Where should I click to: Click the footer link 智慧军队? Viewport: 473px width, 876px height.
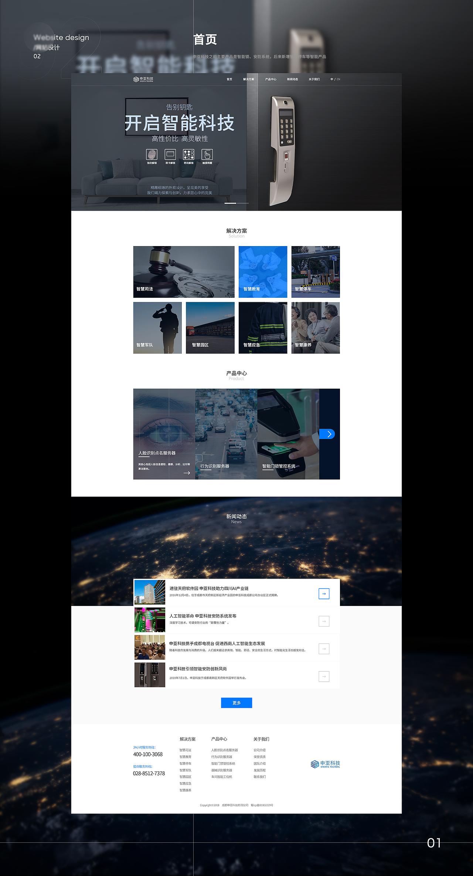coord(186,770)
